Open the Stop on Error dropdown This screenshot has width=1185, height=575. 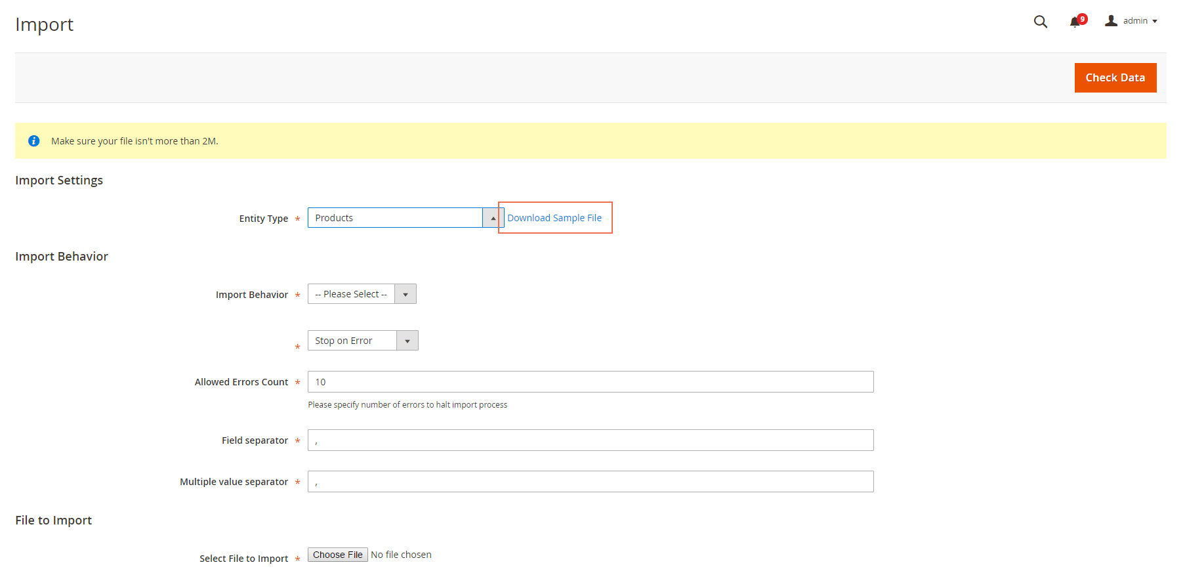coord(363,341)
